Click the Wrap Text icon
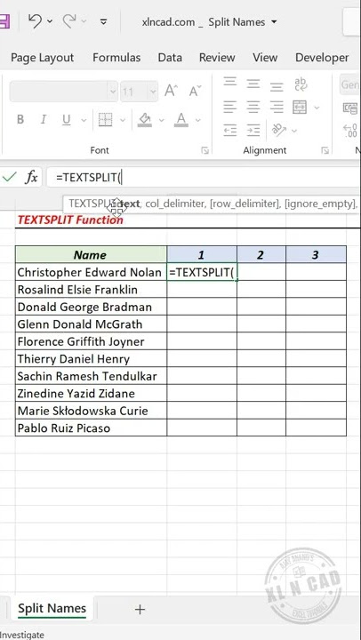Image resolution: width=361 pixels, height=640 pixels. pos(301,84)
